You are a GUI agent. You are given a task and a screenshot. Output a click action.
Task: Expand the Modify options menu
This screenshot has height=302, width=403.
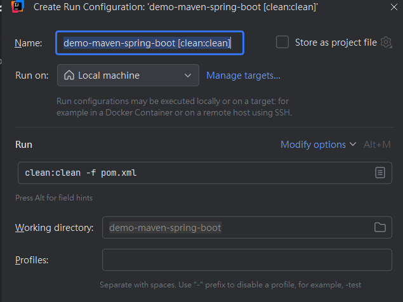(319, 145)
